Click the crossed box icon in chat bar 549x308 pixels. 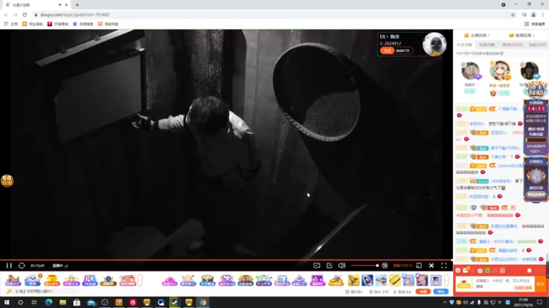click(x=502, y=270)
